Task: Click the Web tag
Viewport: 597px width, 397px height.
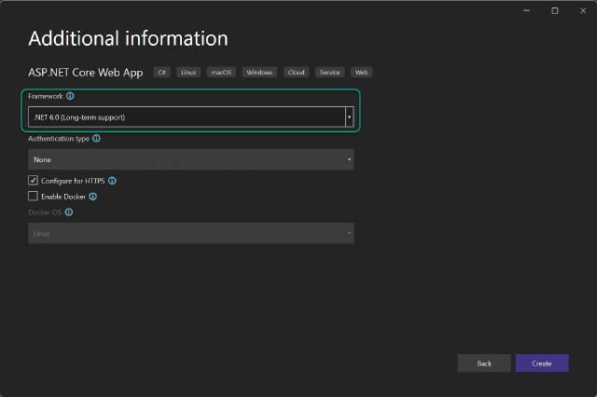Action: point(361,72)
